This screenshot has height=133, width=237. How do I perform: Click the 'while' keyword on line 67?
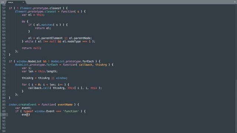[x=29, y=41]
